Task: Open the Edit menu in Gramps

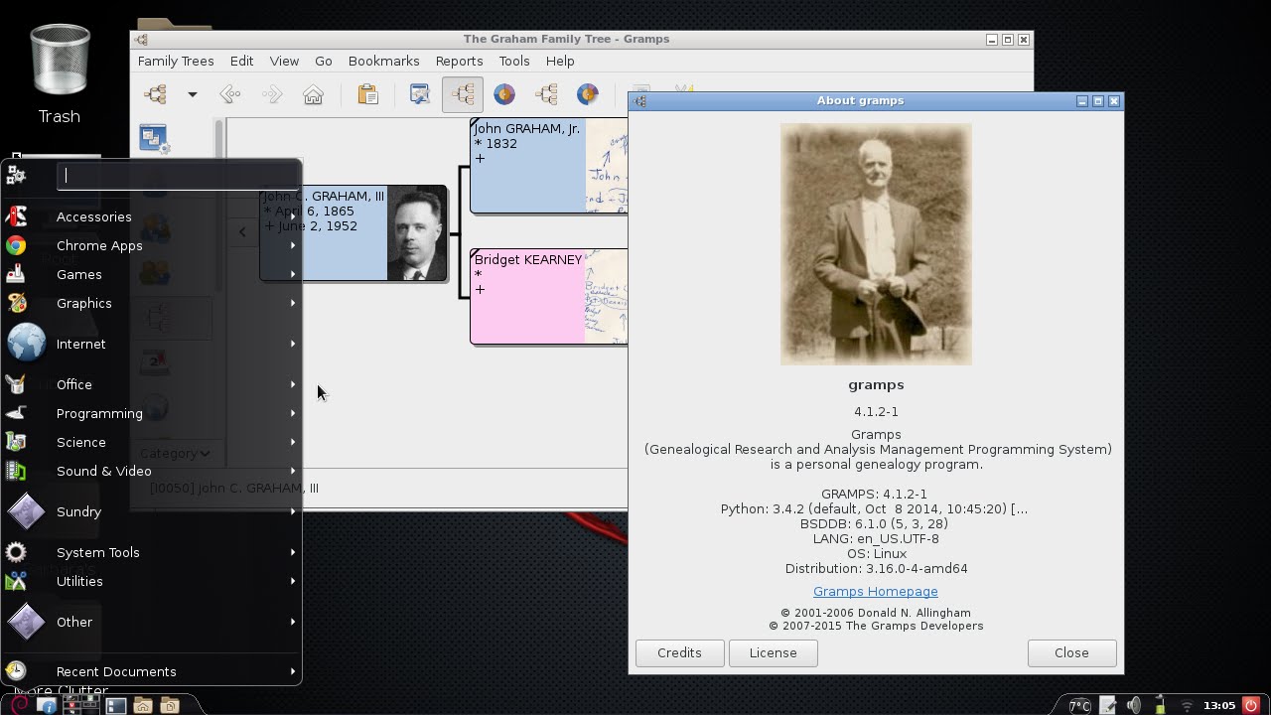Action: pyautogui.click(x=241, y=61)
